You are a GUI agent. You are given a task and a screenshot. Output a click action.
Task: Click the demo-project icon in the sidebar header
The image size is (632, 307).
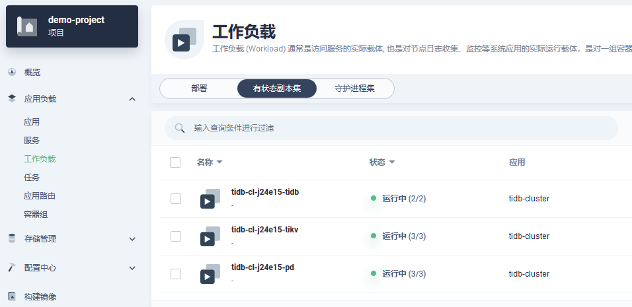pyautogui.click(x=27, y=26)
